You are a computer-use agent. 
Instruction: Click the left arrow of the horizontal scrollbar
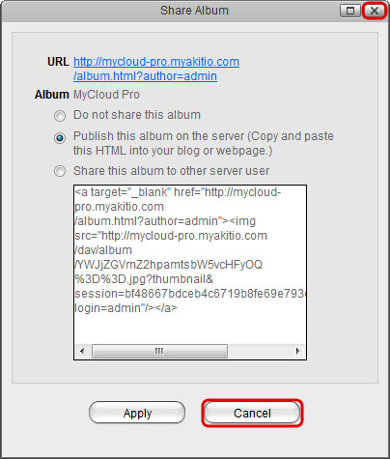coord(82,351)
